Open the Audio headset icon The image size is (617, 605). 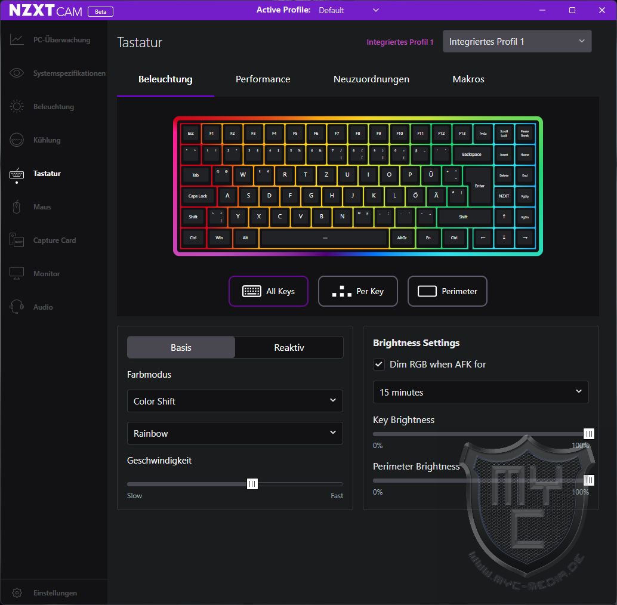pyautogui.click(x=17, y=307)
